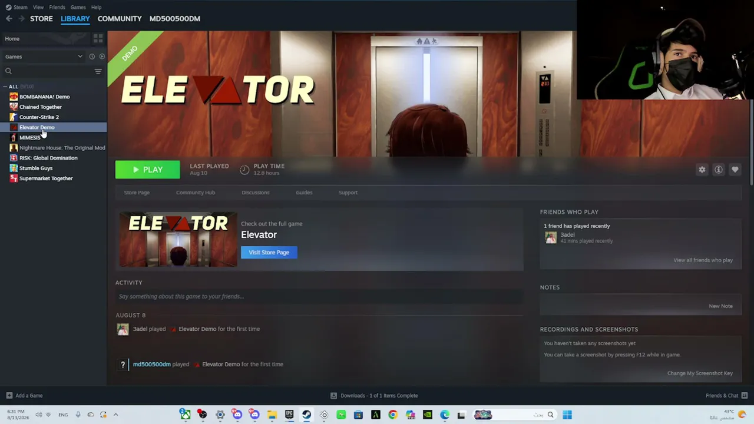Create a New Note
Screen dimensions: 754x424
coord(721,306)
